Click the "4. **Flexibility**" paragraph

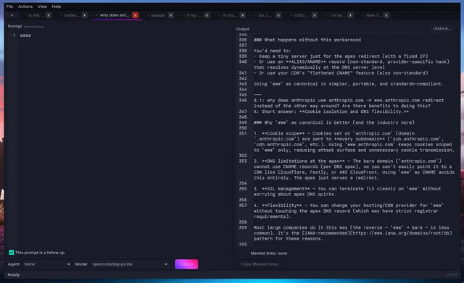tap(348, 211)
